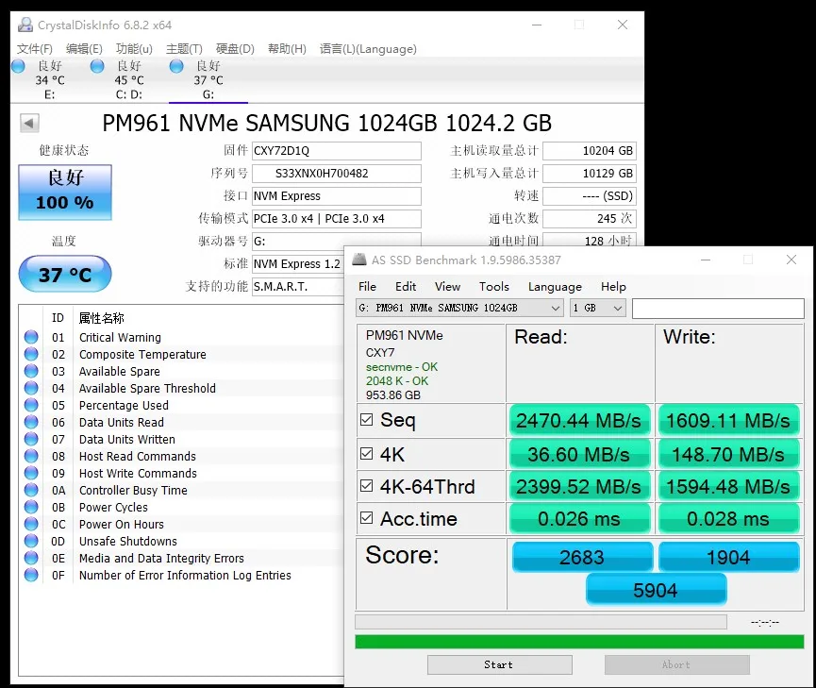The image size is (816, 688).
Task: Select drive C: D: status orb icon
Action: pos(97,66)
